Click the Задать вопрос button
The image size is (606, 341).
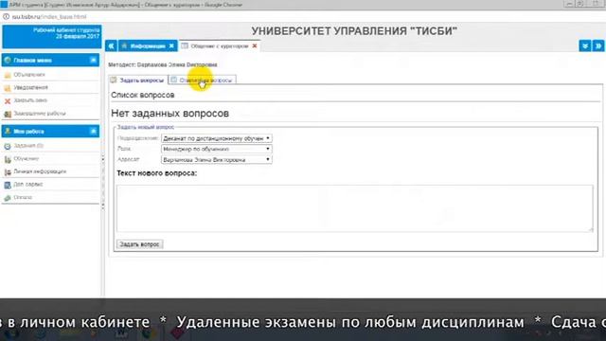139,244
